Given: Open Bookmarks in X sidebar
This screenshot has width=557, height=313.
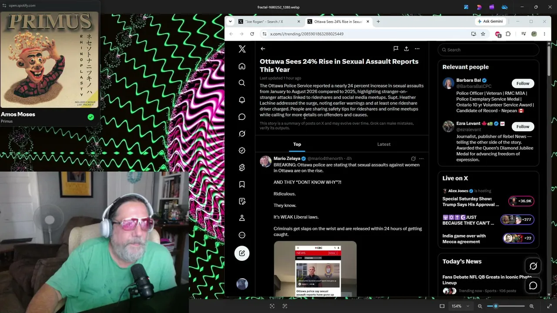Looking at the screenshot, I should pyautogui.click(x=242, y=184).
